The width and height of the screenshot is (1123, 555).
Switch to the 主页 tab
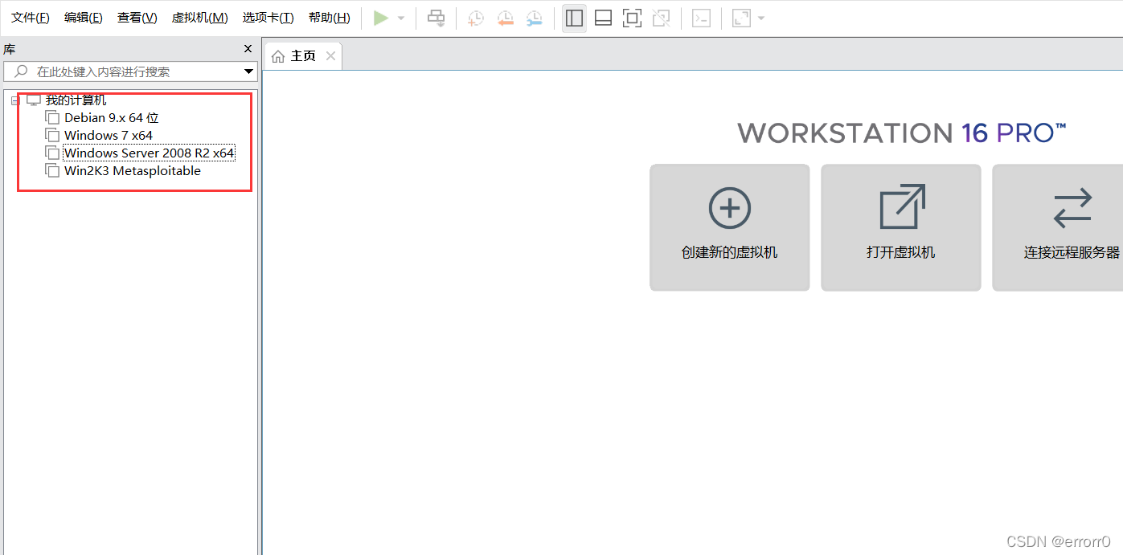[303, 56]
